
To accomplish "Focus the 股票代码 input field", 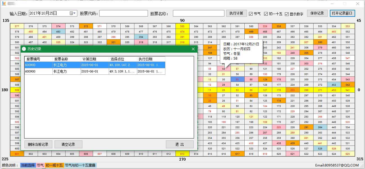I will (123, 13).
